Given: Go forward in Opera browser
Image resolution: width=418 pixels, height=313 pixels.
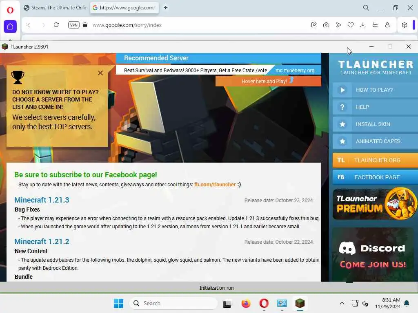Looking at the screenshot, I should click(43, 25).
